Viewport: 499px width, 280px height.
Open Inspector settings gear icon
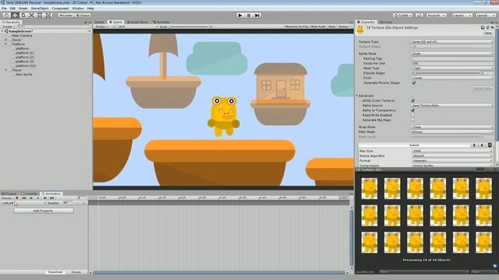492,28
